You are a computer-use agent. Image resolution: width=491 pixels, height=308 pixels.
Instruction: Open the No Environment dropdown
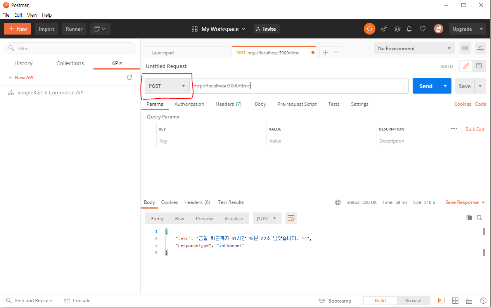[x=414, y=48]
